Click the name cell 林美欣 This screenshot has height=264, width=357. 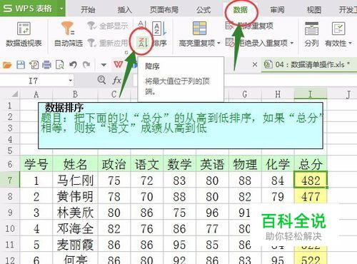(75, 212)
